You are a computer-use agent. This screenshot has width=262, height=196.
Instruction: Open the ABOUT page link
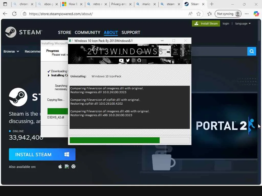(x=111, y=32)
